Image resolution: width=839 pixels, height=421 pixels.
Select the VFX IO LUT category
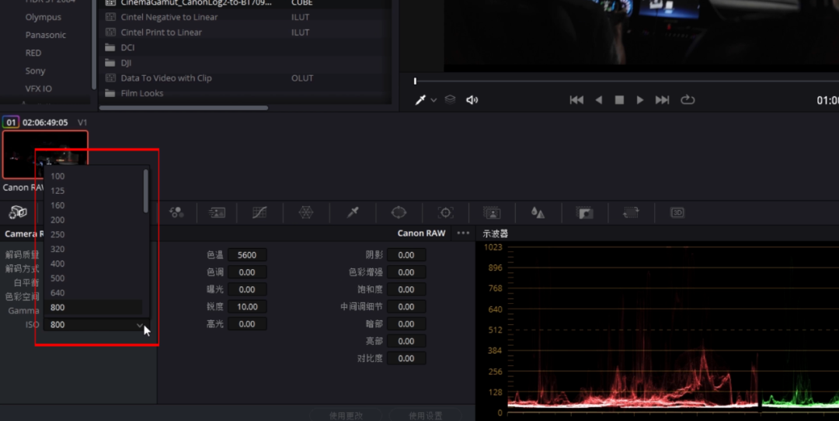click(x=39, y=88)
